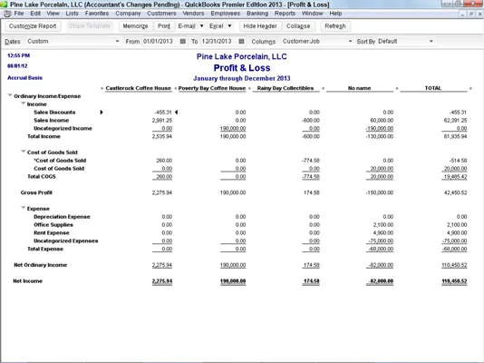This screenshot has width=484, height=363.
Task: Select the Rent Expense row label
Action: pos(52,232)
